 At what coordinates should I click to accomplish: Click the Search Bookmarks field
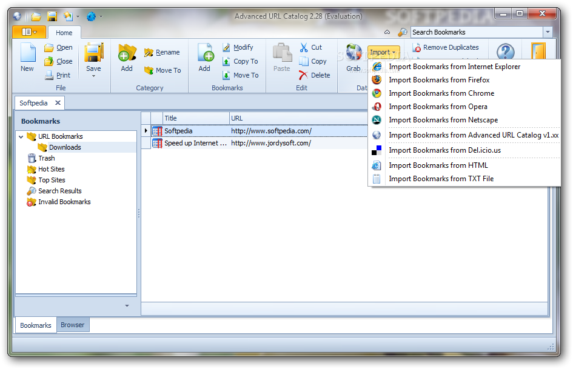tap(477, 32)
